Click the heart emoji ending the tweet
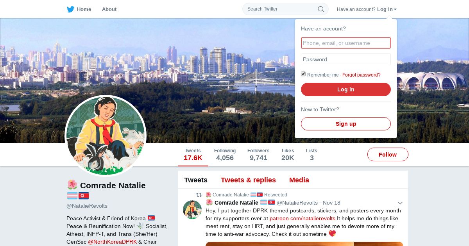This screenshot has height=246, width=469. (x=332, y=234)
